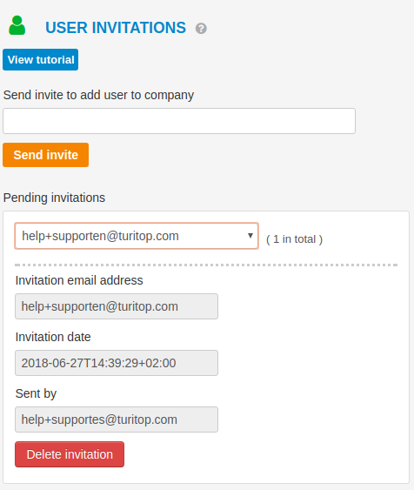Click the pending invitations dropdown arrow
This screenshot has width=414, height=490.
(250, 236)
